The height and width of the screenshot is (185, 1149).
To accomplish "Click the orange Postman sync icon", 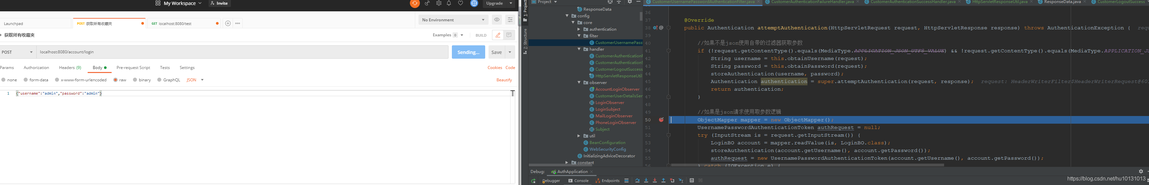I will coord(414,4).
